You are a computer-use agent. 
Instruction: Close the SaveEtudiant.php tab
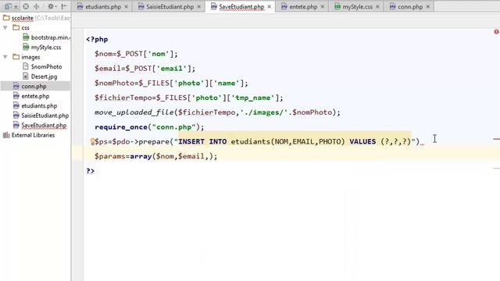pyautogui.click(x=270, y=7)
